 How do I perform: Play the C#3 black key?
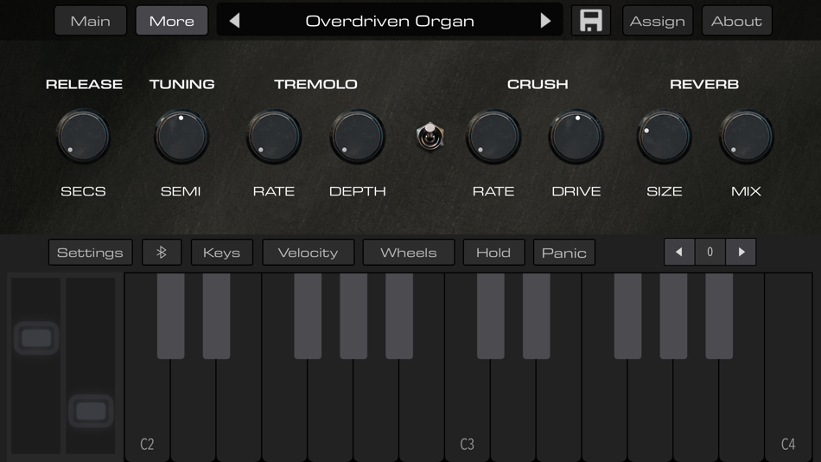491,316
